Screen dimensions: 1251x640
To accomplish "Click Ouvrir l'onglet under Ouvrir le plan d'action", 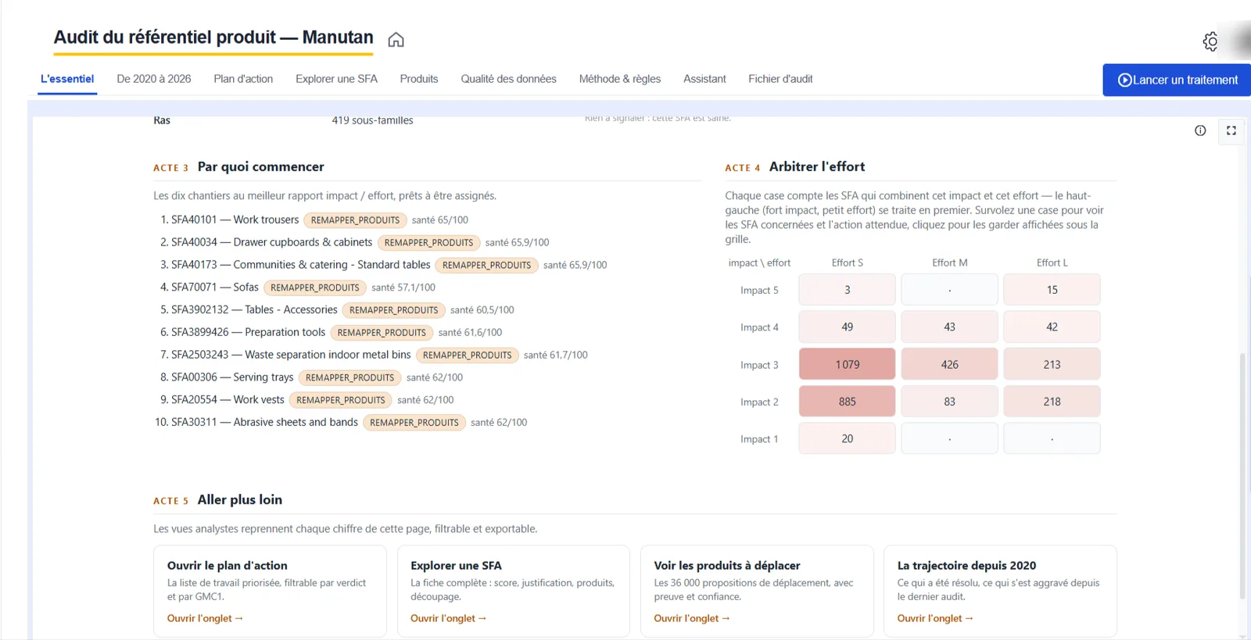I will click(x=205, y=618).
